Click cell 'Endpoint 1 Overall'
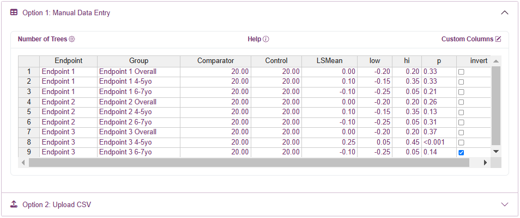Viewport: 520px width, 218px height. click(138, 71)
